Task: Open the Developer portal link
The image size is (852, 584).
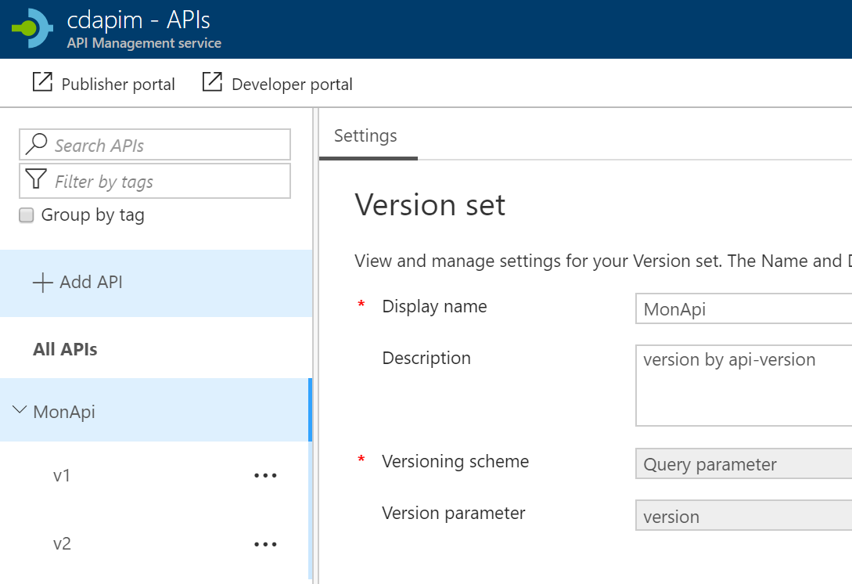Action: click(278, 83)
